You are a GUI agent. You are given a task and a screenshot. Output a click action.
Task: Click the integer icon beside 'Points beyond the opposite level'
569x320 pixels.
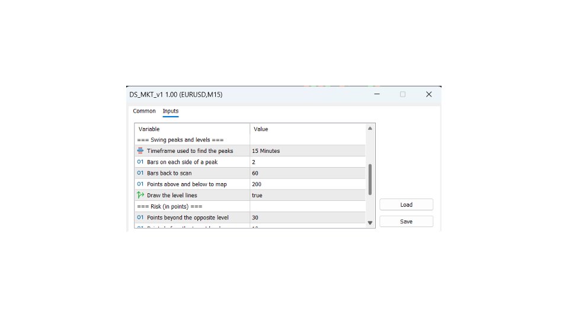pyautogui.click(x=140, y=217)
